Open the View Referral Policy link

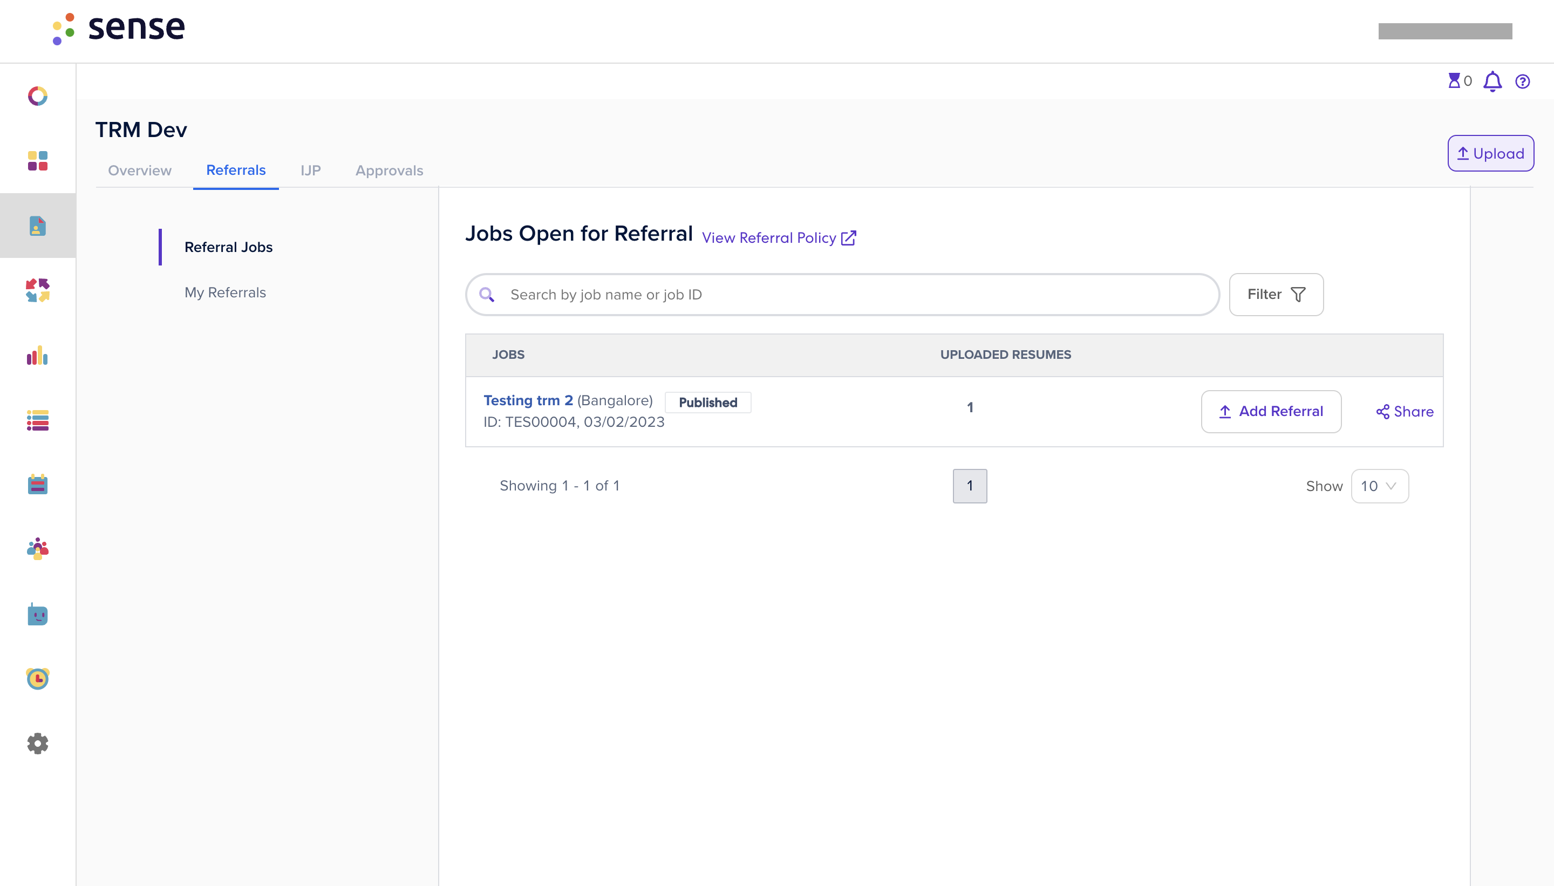tap(780, 238)
